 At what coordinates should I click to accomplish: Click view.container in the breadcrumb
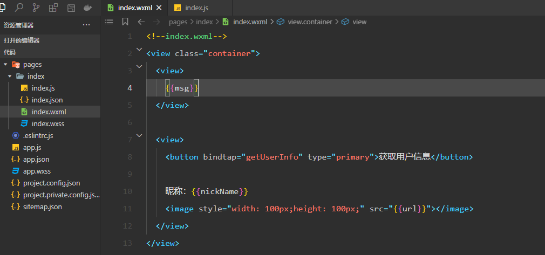[310, 22]
